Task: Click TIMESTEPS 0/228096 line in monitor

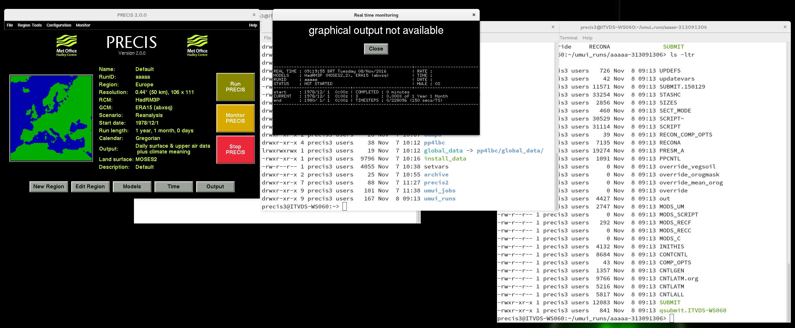Action: click(399, 100)
